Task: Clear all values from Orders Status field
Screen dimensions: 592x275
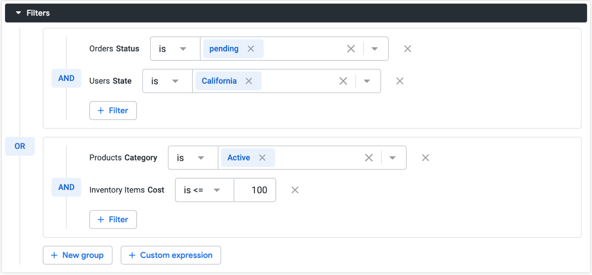Action: coord(351,48)
